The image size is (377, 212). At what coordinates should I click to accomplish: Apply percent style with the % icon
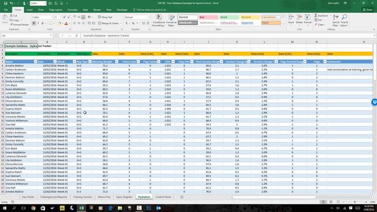point(133,24)
